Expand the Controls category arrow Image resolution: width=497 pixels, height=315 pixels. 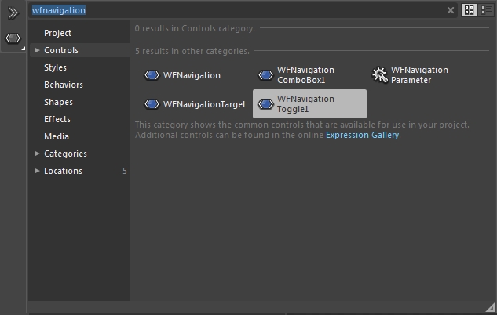[37, 50]
